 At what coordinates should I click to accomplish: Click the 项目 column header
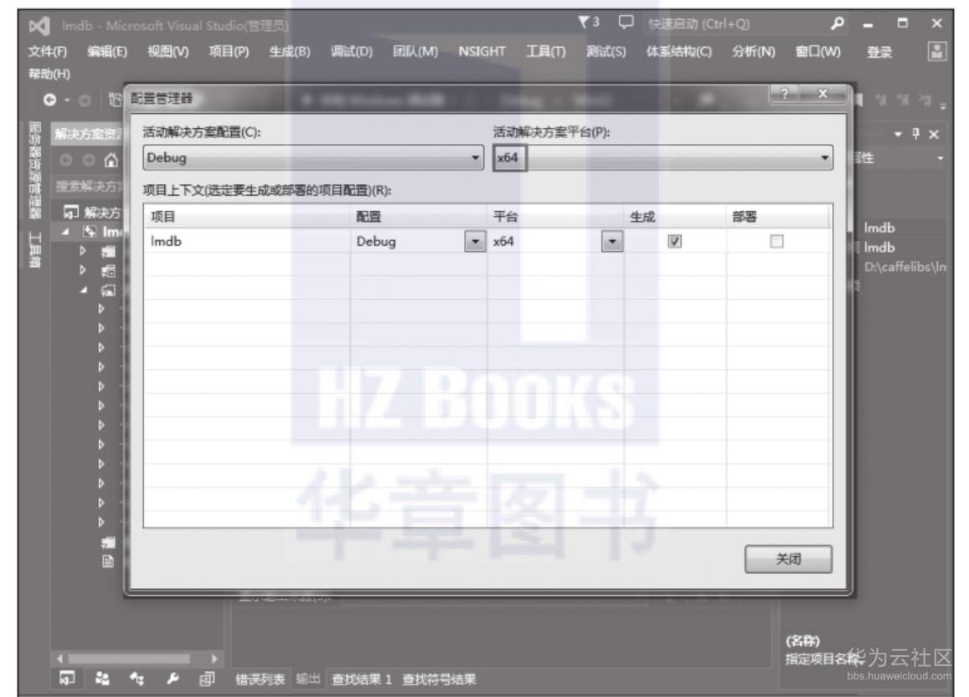(x=247, y=217)
